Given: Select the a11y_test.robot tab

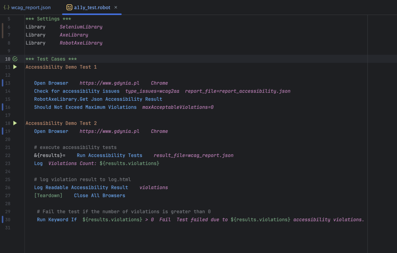Looking at the screenshot, I should coord(92,8).
